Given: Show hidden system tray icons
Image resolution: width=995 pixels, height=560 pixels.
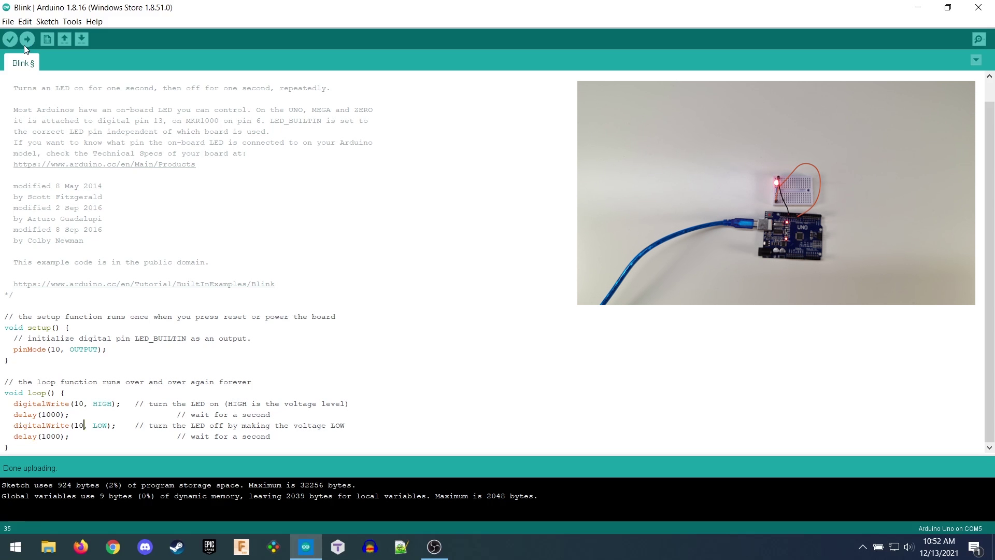Looking at the screenshot, I should click(862, 547).
